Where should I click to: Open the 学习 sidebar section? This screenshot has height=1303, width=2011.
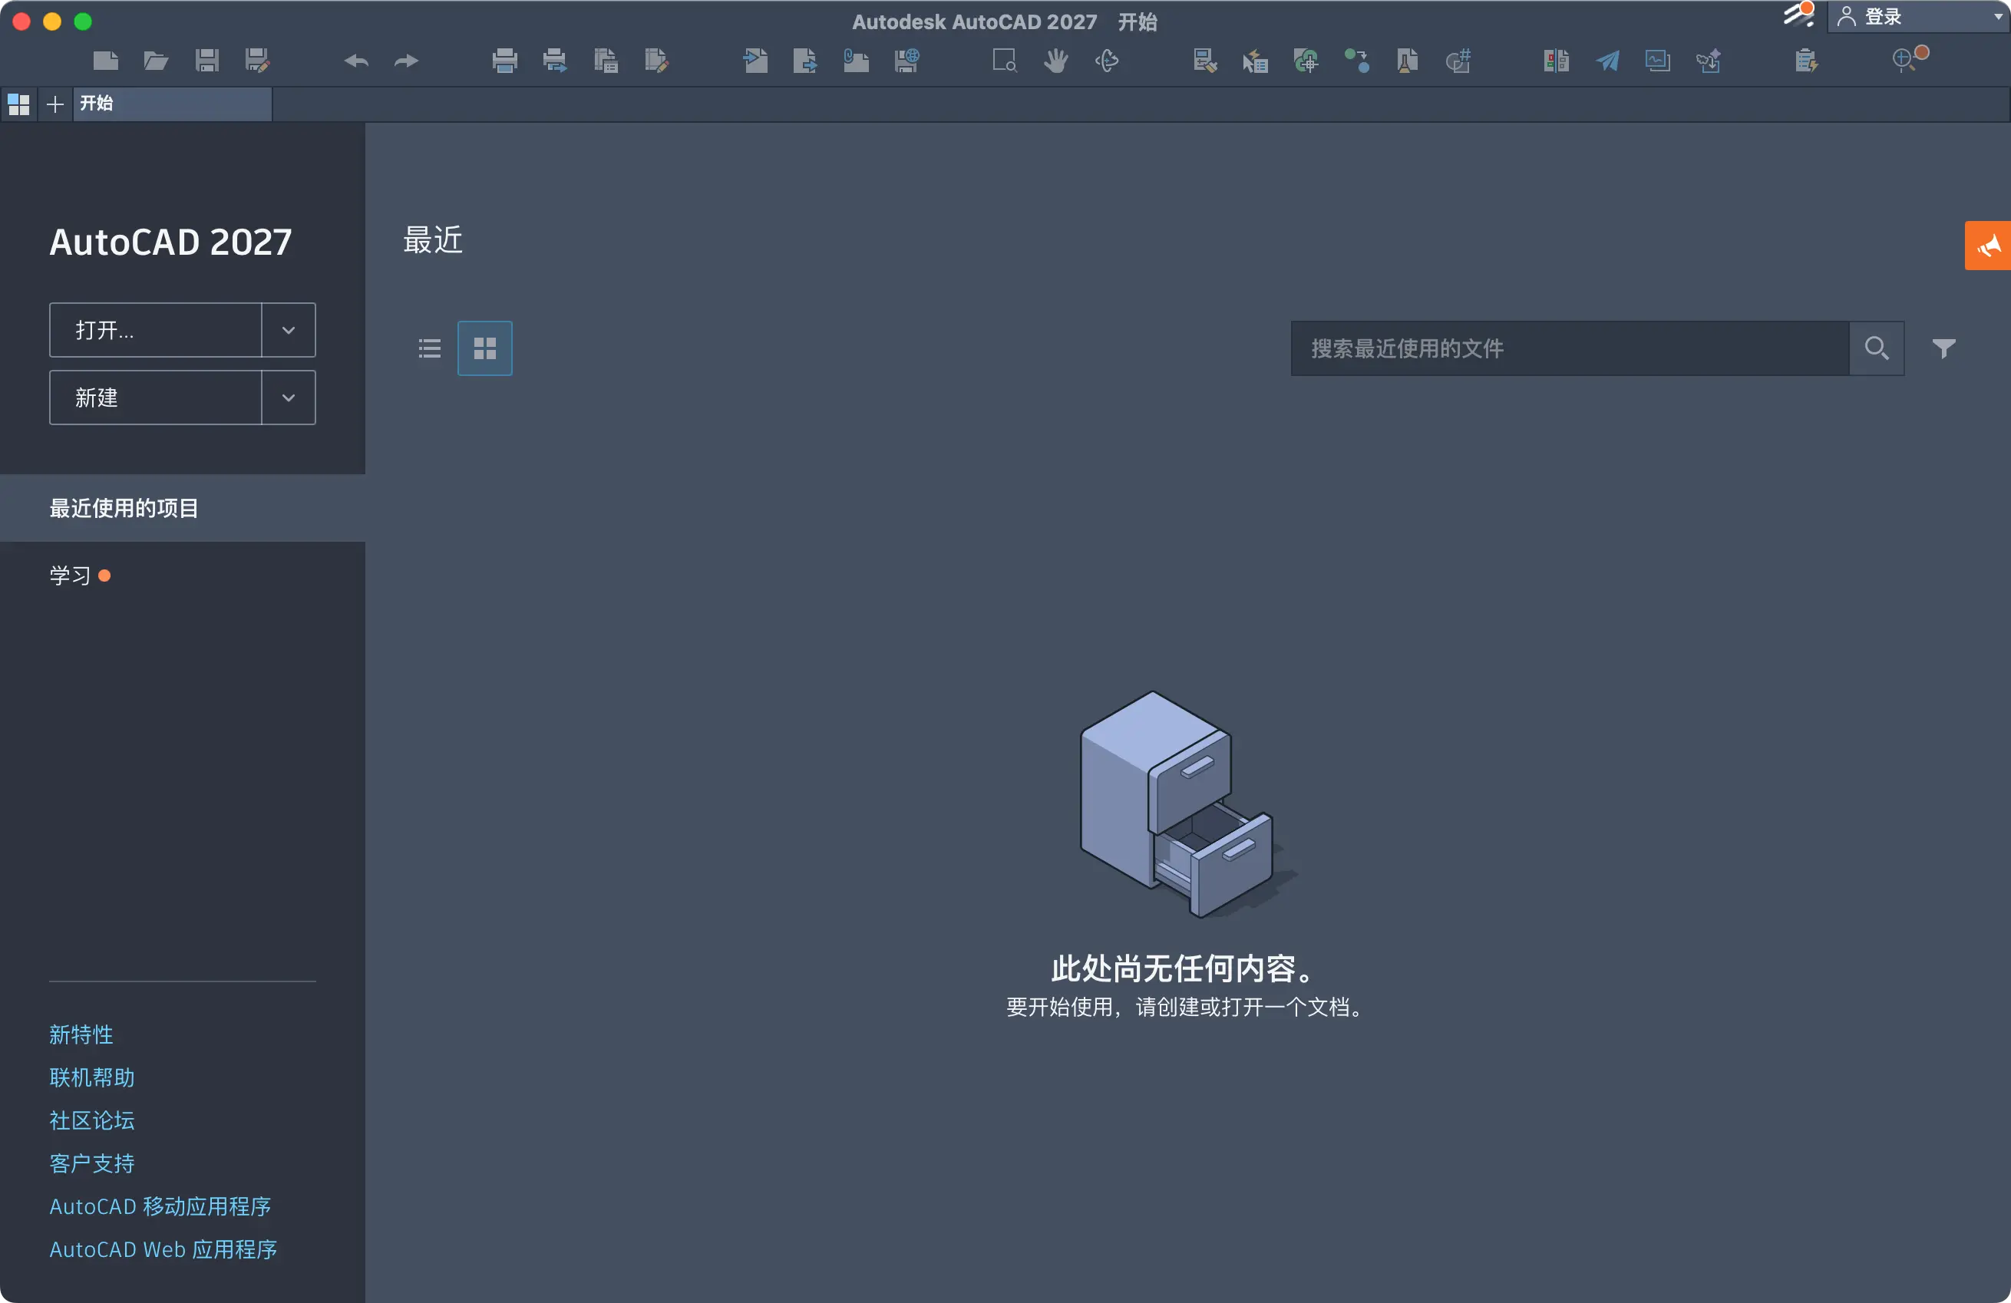tap(70, 576)
